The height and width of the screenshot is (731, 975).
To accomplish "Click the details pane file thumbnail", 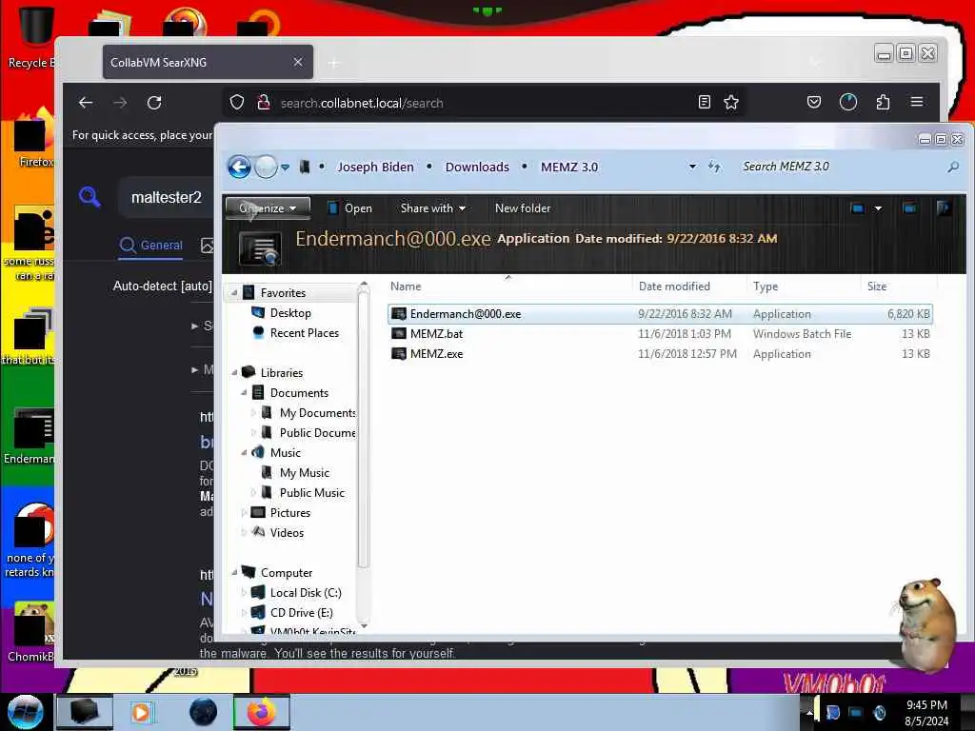I will (x=260, y=247).
